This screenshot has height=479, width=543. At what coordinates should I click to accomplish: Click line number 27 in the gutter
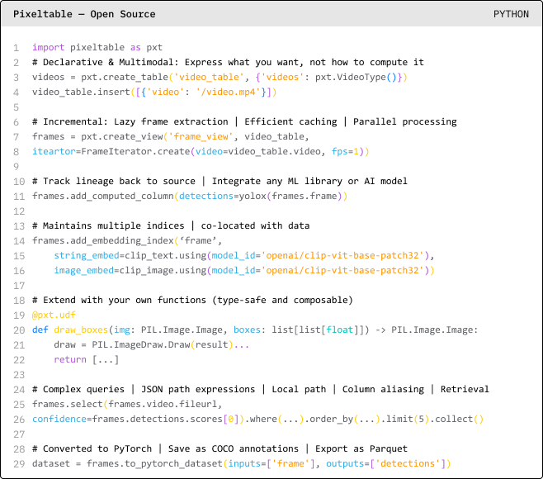point(19,434)
